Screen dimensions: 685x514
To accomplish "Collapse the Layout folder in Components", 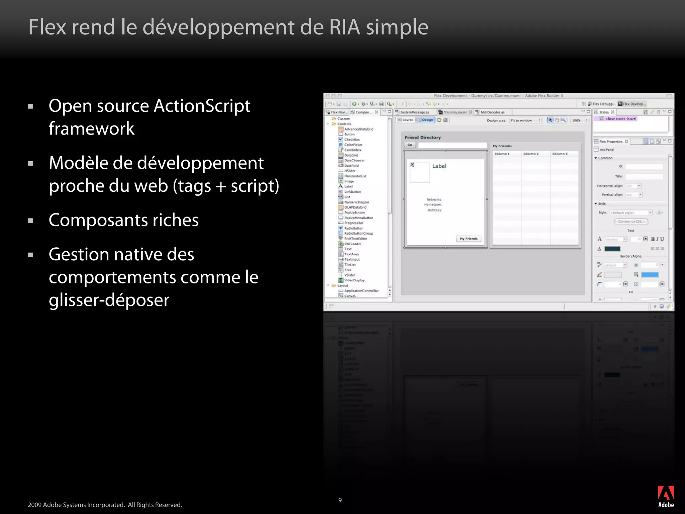I will [x=328, y=285].
